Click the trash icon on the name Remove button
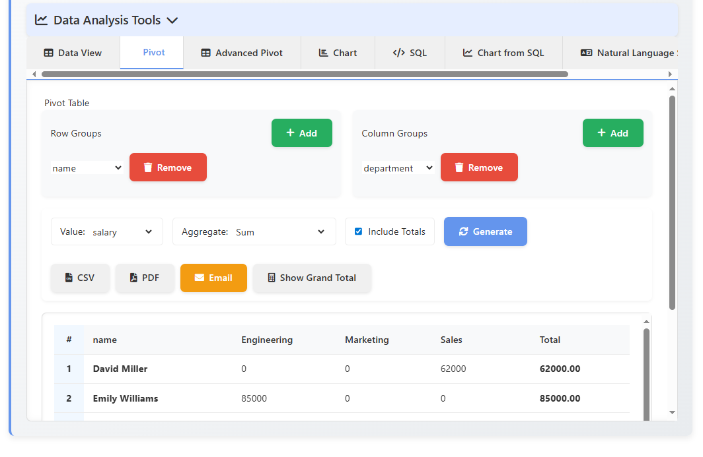703x457 pixels. (x=147, y=167)
